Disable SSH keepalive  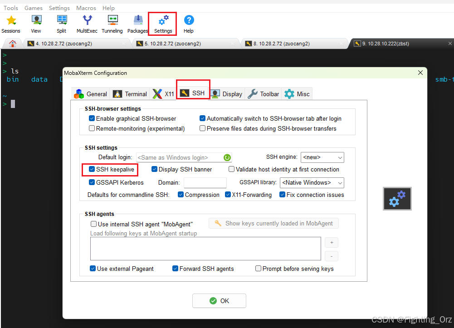coord(92,169)
